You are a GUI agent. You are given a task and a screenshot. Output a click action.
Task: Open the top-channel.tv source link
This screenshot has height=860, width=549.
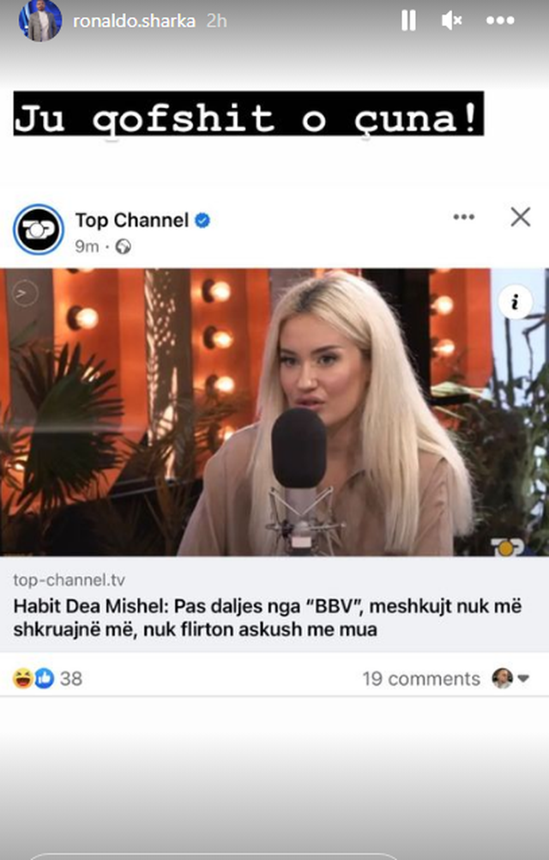[69, 579]
